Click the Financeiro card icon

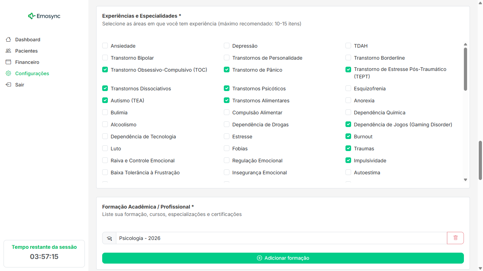point(8,62)
